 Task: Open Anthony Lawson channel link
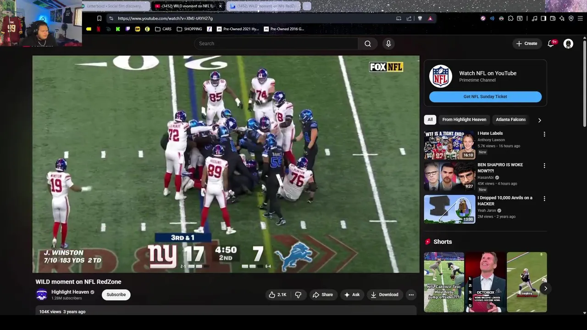[x=491, y=140]
